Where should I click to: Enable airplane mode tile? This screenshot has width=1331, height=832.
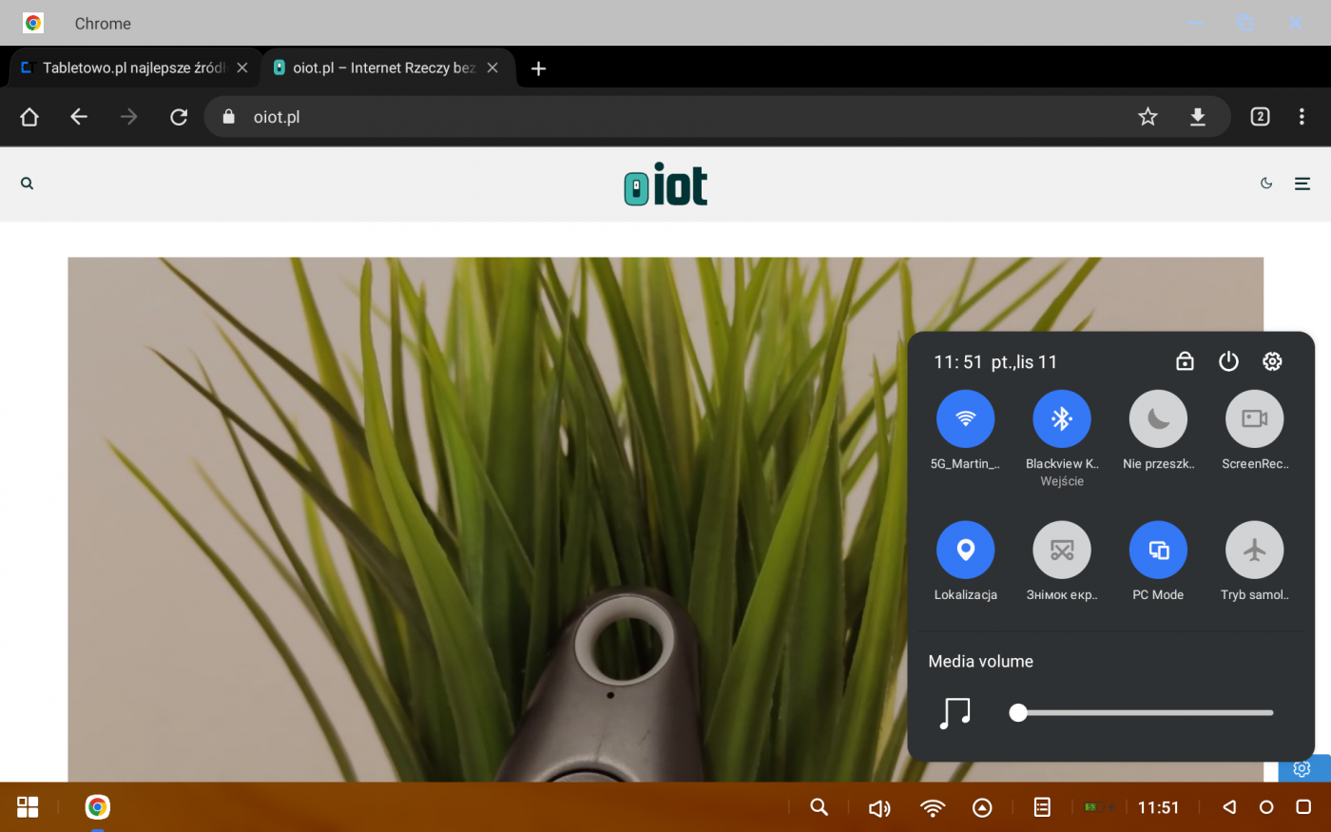[x=1254, y=550]
